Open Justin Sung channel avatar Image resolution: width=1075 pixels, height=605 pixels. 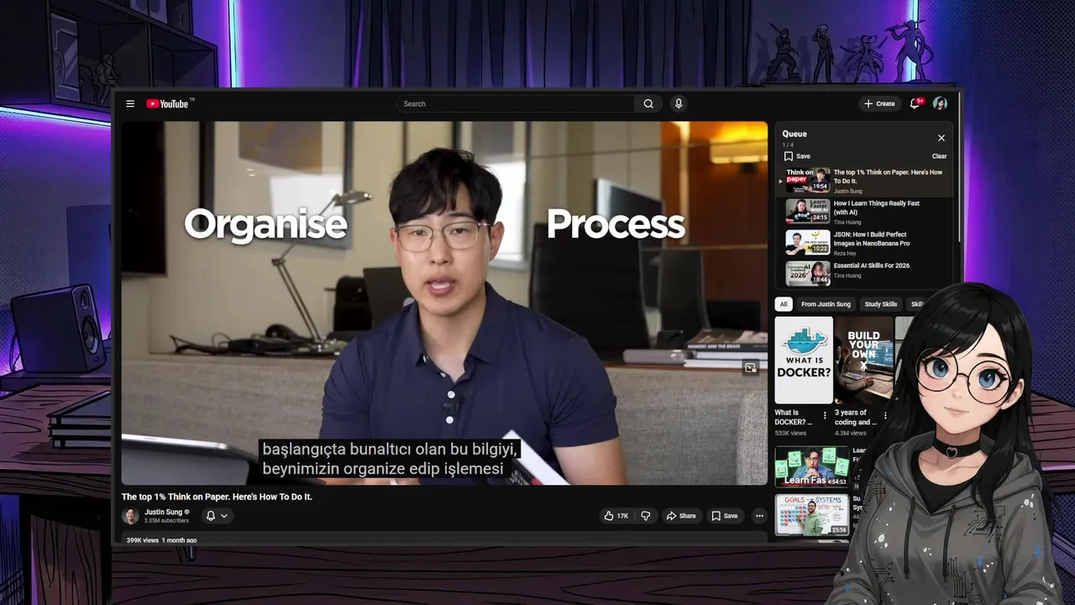[x=131, y=516]
